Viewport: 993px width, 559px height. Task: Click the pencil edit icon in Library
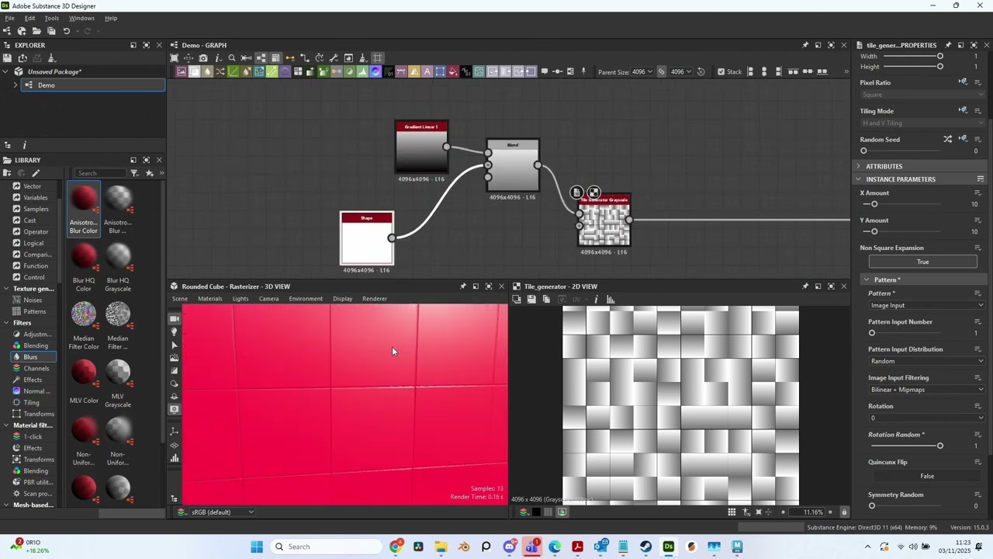(x=36, y=173)
